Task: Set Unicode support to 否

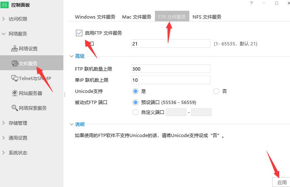Action: (216, 91)
